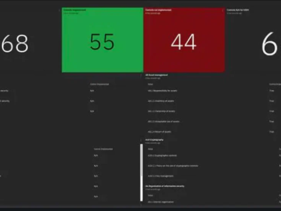Click the white vertical scrollbar thumb
The height and width of the screenshot is (211, 281).
click(x=142, y=173)
